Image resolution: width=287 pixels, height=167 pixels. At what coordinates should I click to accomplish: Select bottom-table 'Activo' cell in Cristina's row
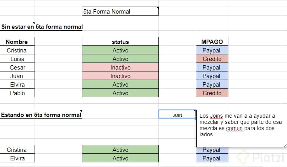(x=120, y=150)
